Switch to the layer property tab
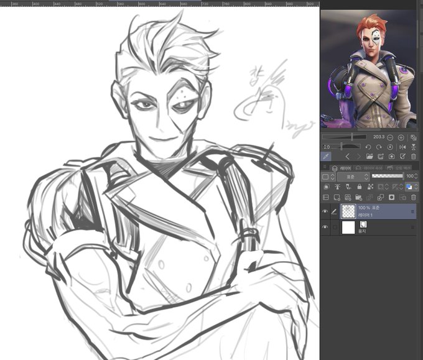The width and height of the screenshot is (423, 360). click(369, 168)
